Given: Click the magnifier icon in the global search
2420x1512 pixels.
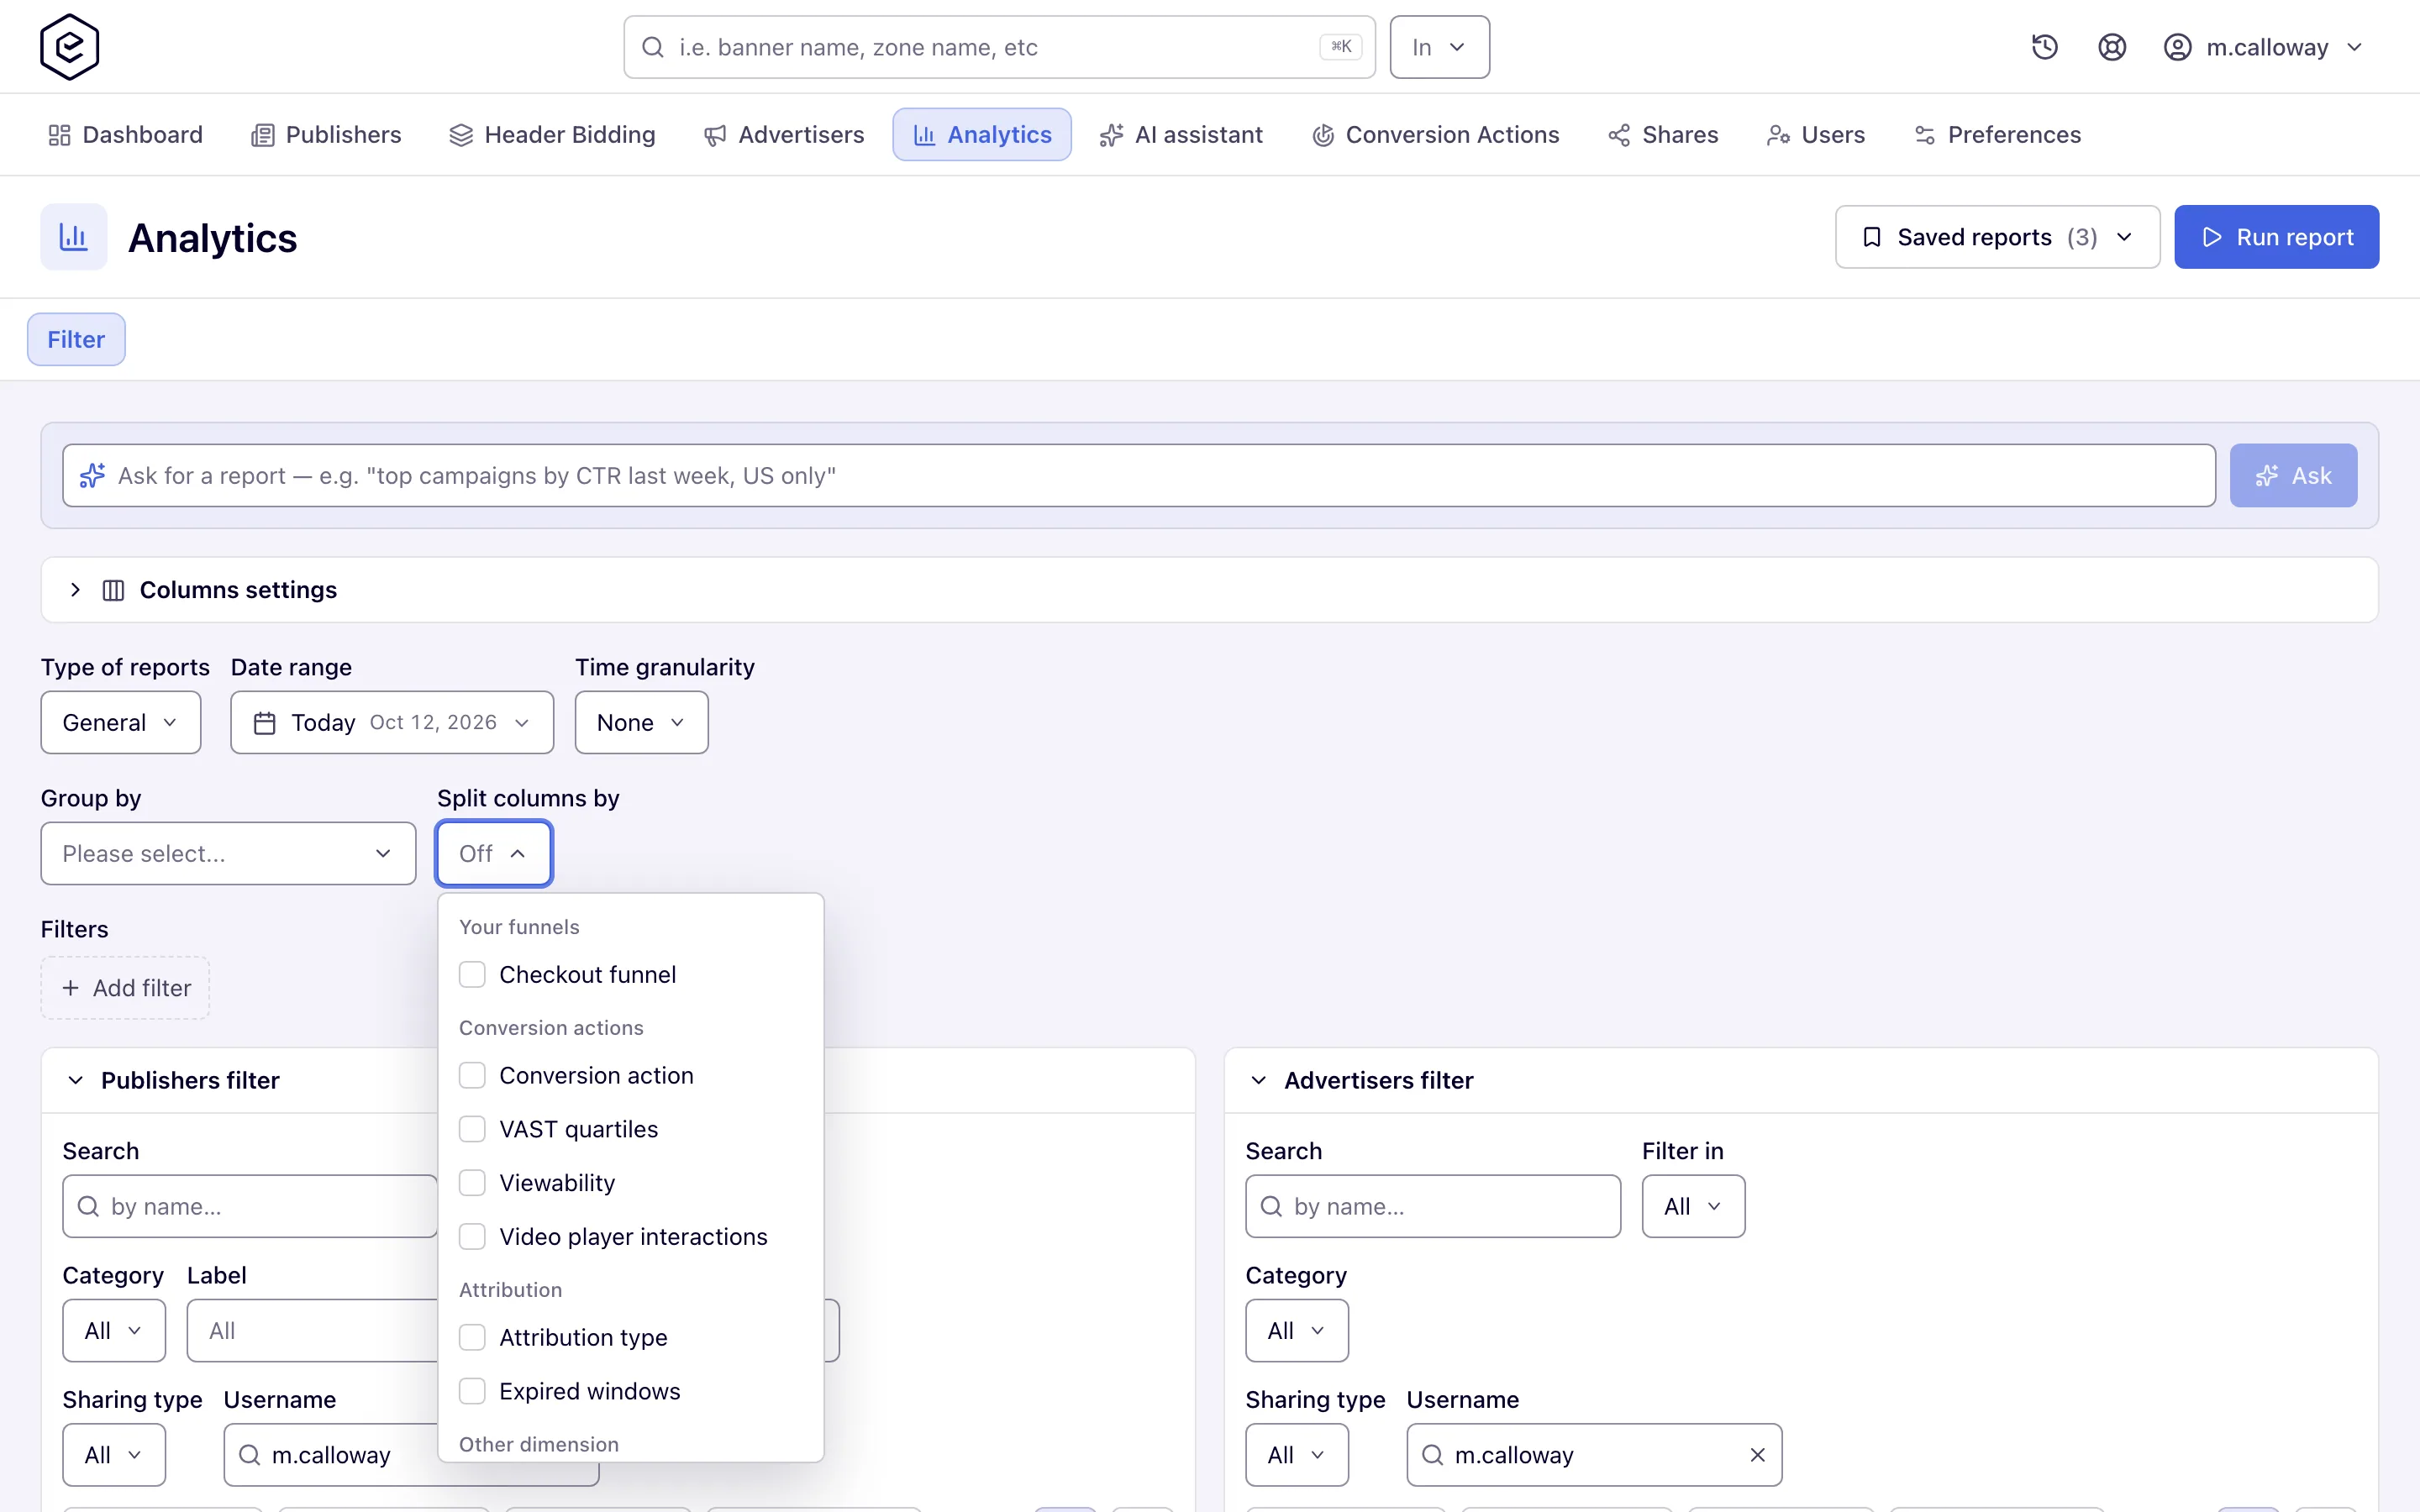Looking at the screenshot, I should click(x=652, y=47).
